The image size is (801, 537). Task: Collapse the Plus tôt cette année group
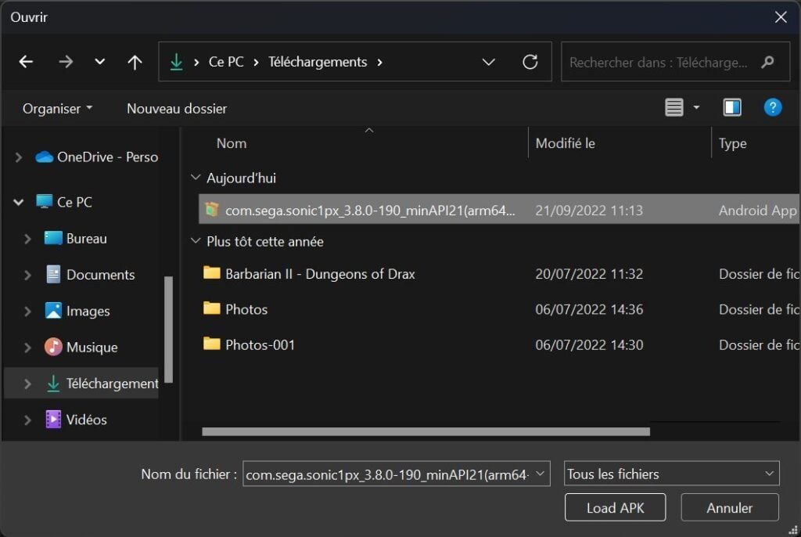pos(195,241)
